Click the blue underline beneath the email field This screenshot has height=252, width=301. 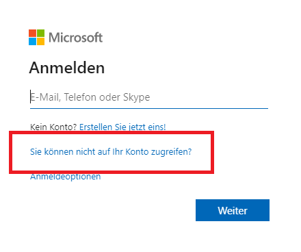point(149,108)
